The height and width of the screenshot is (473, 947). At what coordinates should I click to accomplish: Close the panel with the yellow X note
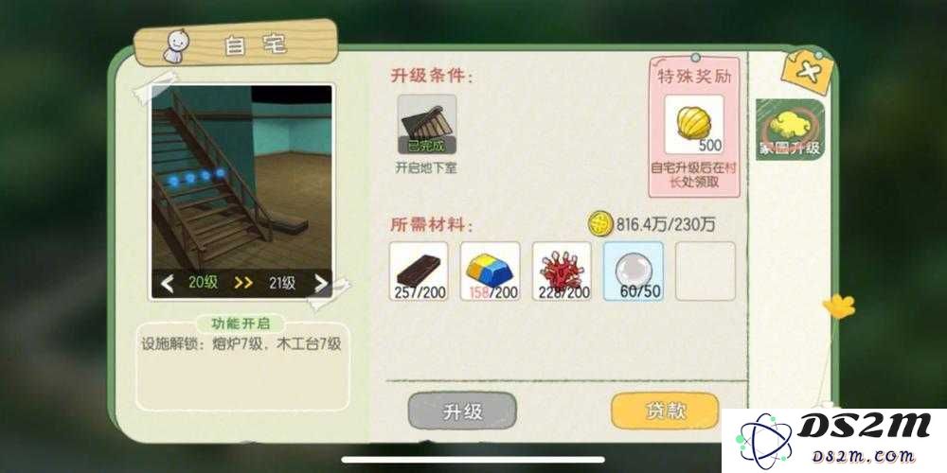[x=807, y=71]
